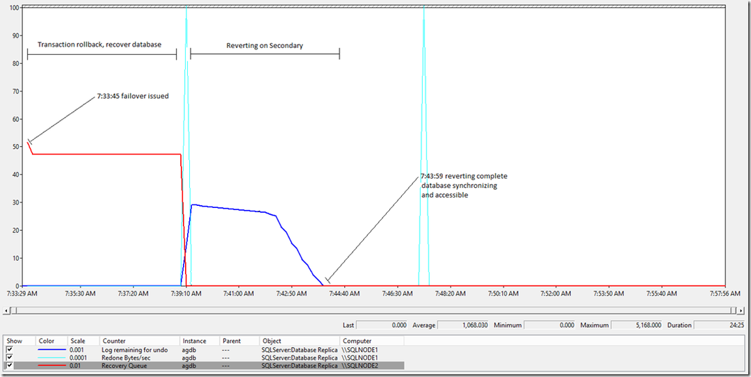Click the left arrow of the time range scrollbar
The width and height of the screenshot is (751, 377).
(x=6, y=311)
